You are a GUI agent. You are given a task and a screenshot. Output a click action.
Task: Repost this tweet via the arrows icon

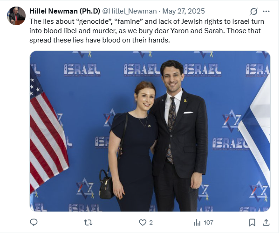click(88, 223)
